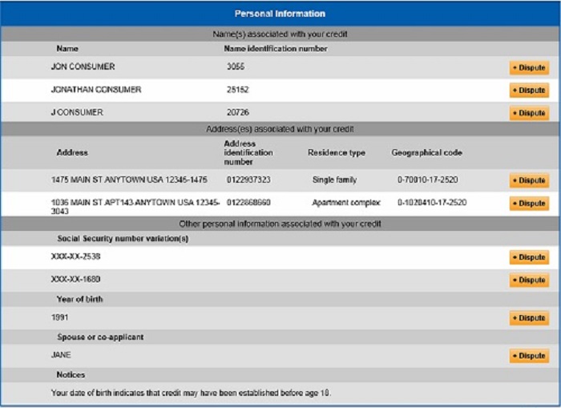Click the Geographical code column header

(427, 153)
